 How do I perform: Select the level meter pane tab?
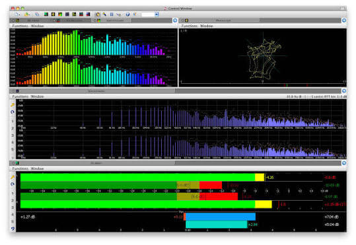point(92,163)
